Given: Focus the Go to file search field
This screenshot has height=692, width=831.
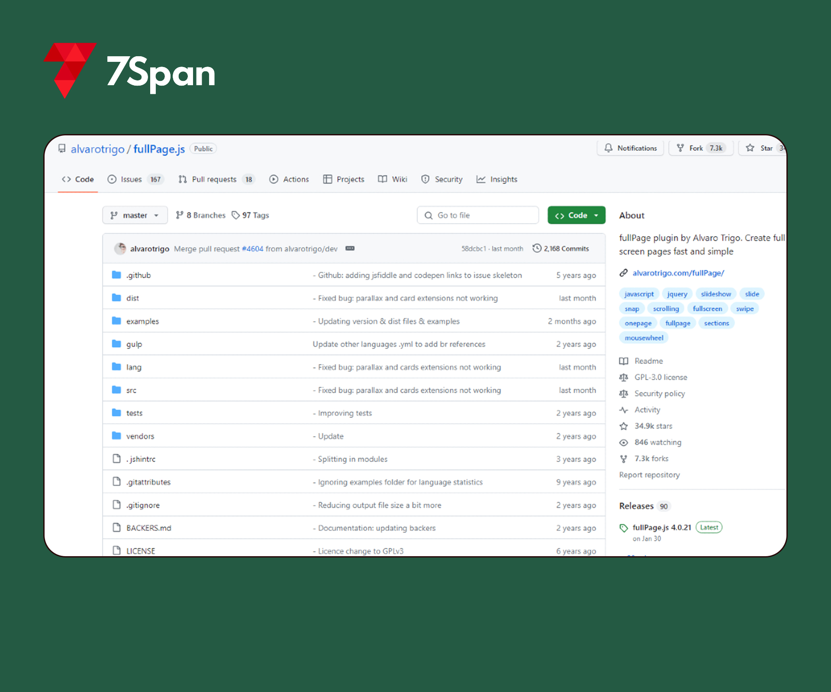Looking at the screenshot, I should [x=478, y=215].
